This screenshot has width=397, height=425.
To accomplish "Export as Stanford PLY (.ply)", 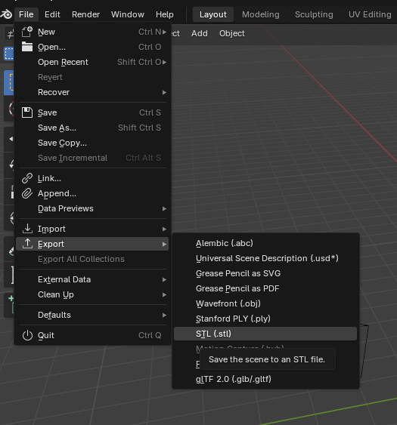I will [265, 319].
